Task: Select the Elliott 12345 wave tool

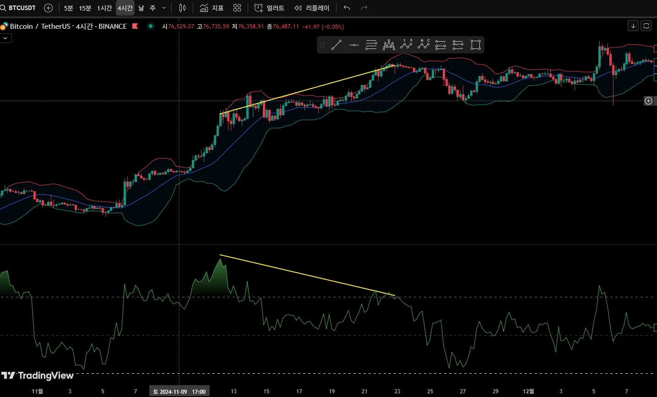Action: coord(406,45)
